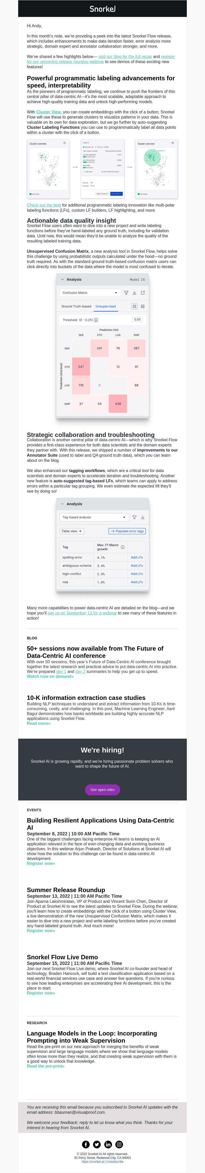Open the Instagram icon in the footer
Image resolution: width=205 pixels, height=1173 pixels.
tap(119, 1144)
